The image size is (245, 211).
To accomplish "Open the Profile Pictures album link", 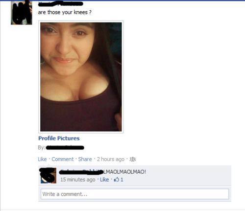I will [59, 138].
